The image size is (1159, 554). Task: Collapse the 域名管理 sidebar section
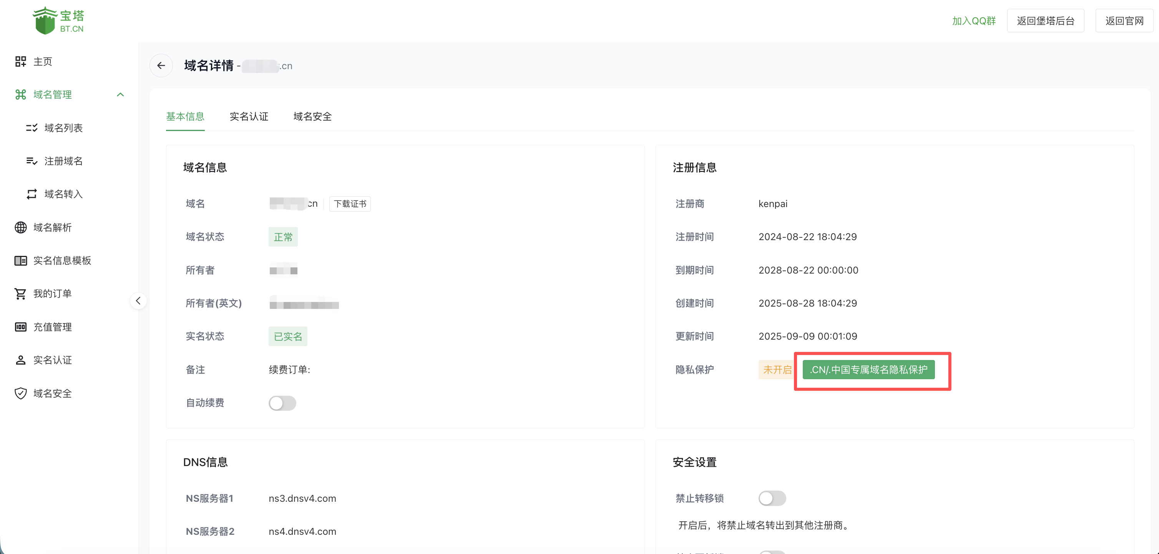(120, 95)
